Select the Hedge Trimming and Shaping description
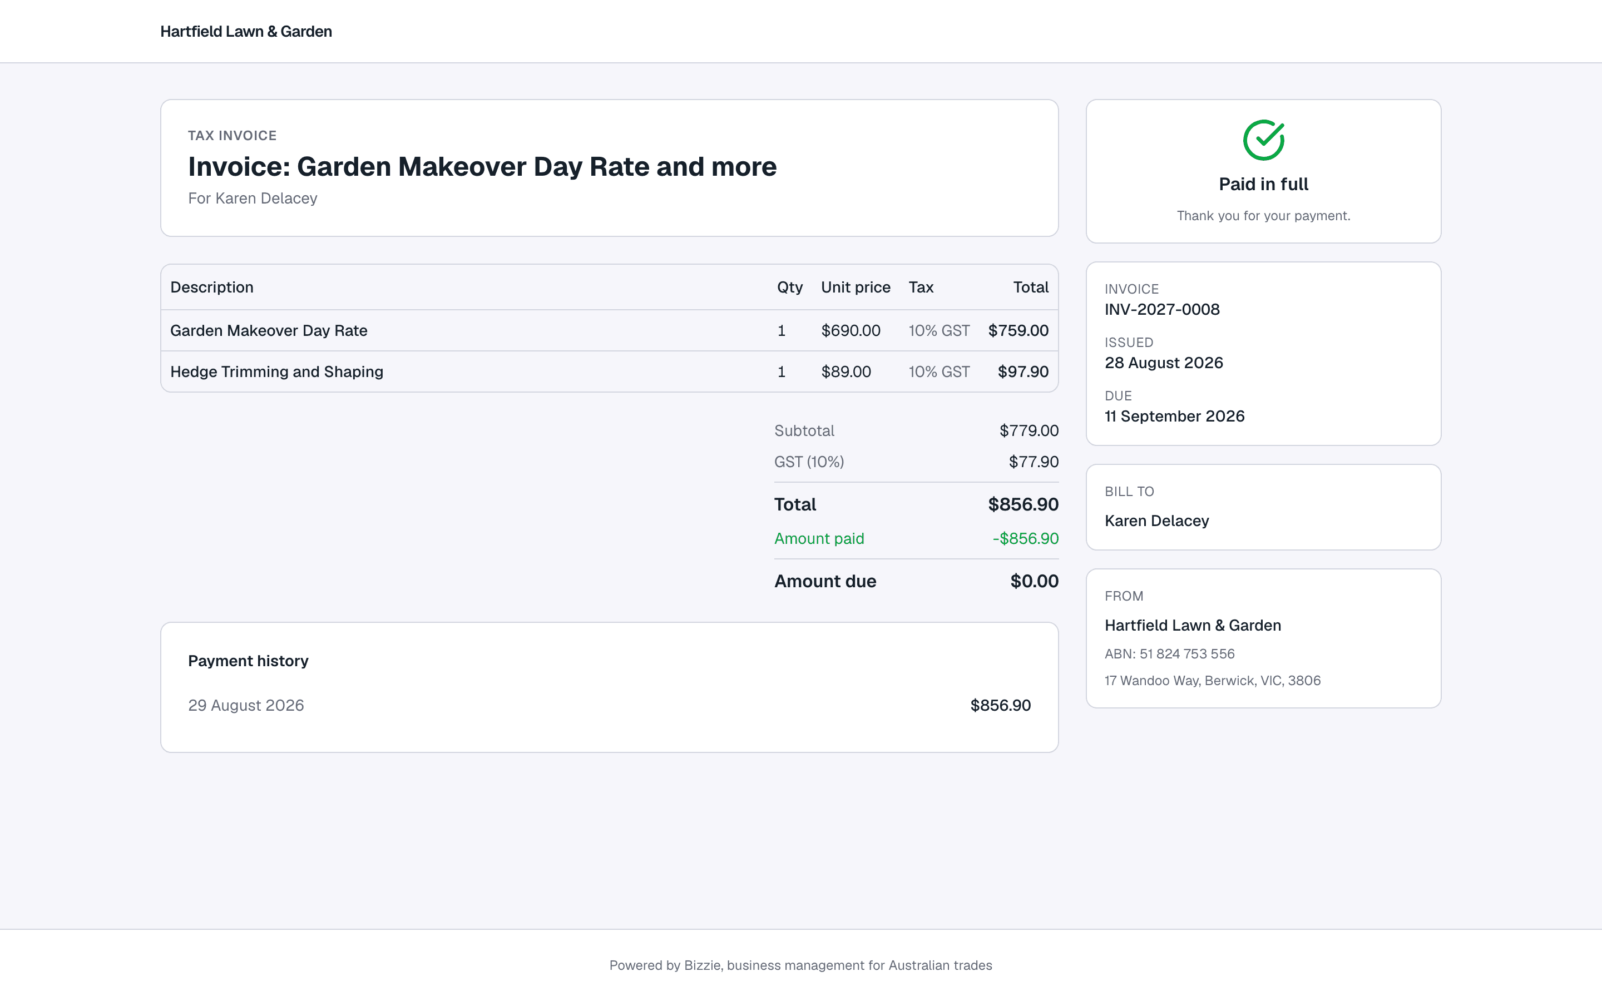The image size is (1602, 1001). coord(276,371)
